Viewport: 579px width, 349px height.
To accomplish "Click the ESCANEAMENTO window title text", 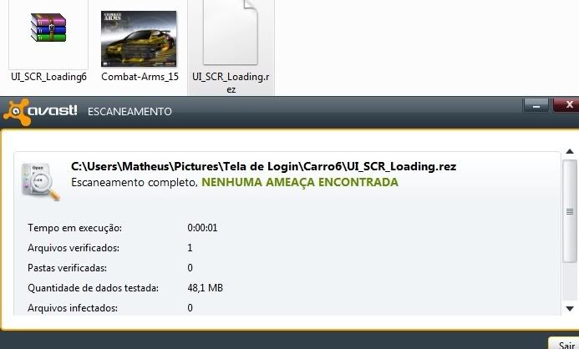I will [130, 112].
